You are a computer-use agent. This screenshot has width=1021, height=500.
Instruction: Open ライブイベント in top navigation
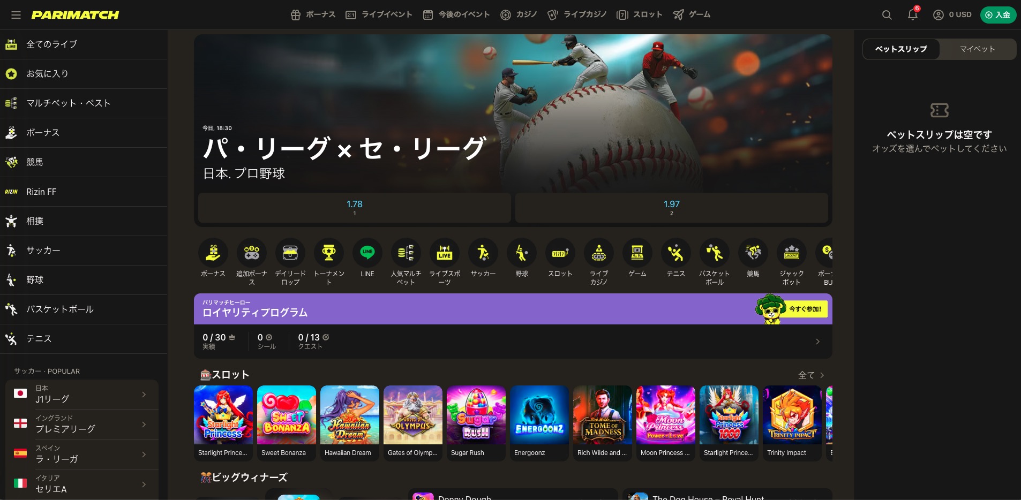coord(379,15)
